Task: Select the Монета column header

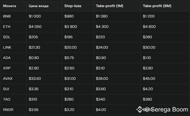Action: pyautogui.click(x=10, y=6)
